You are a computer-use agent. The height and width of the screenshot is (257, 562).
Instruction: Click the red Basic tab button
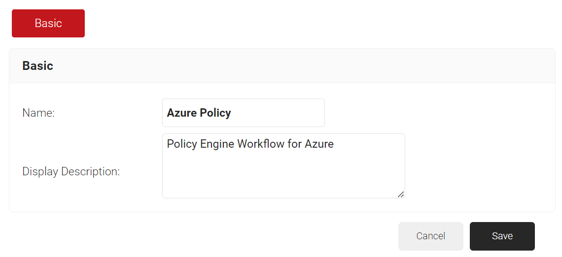click(48, 23)
